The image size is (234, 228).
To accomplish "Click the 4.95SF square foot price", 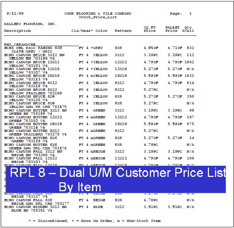I will (151, 48).
